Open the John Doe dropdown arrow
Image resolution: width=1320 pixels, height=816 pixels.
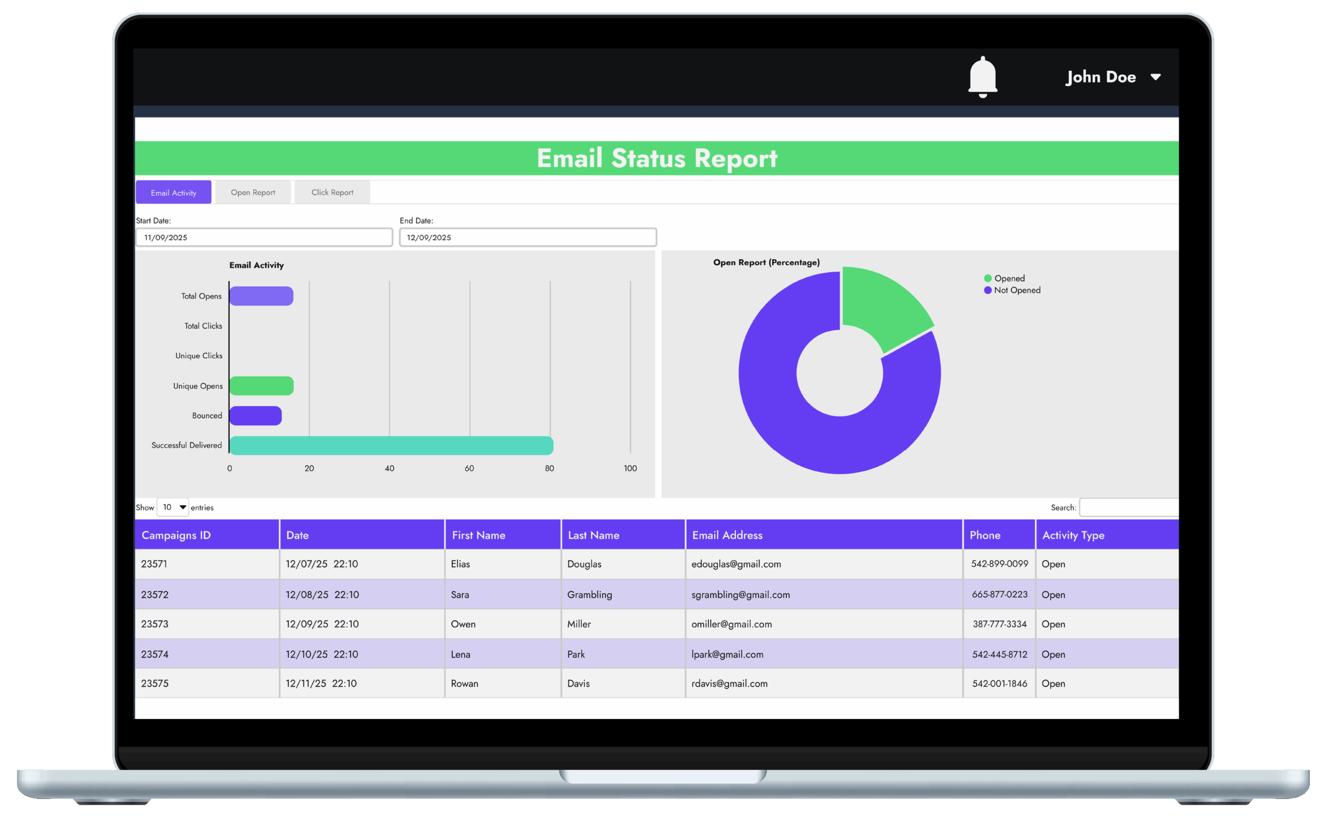click(1155, 77)
